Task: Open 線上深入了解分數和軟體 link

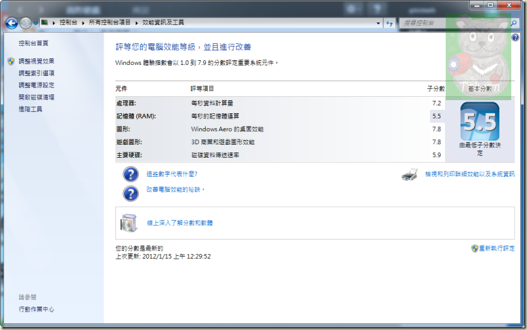Action: coord(180,223)
